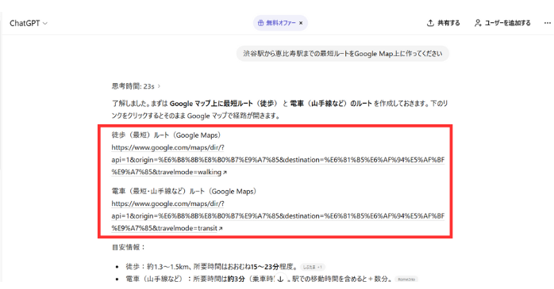Click ユーザーを追加する button

click(x=502, y=23)
